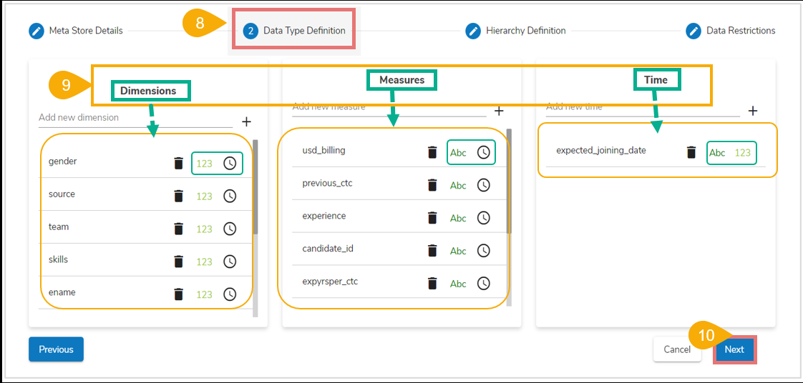This screenshot has width=803, height=383.
Task: Delete the usd_billing measure
Action: click(x=432, y=152)
